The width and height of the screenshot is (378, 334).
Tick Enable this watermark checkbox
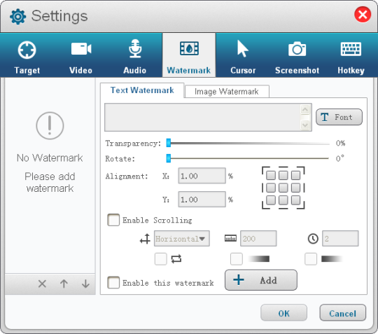coord(113,282)
